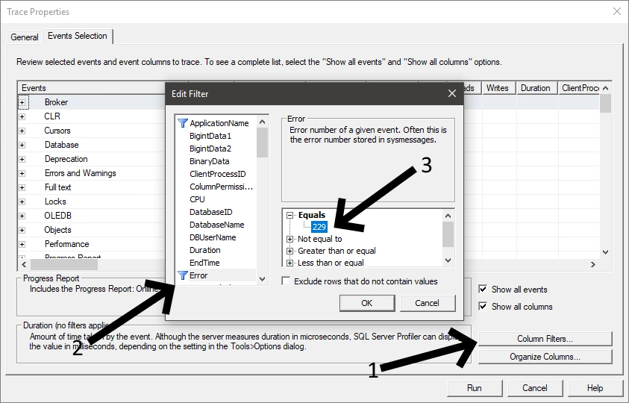629x403 pixels.
Task: Close the Edit Filter dialog with X
Action: [451, 93]
